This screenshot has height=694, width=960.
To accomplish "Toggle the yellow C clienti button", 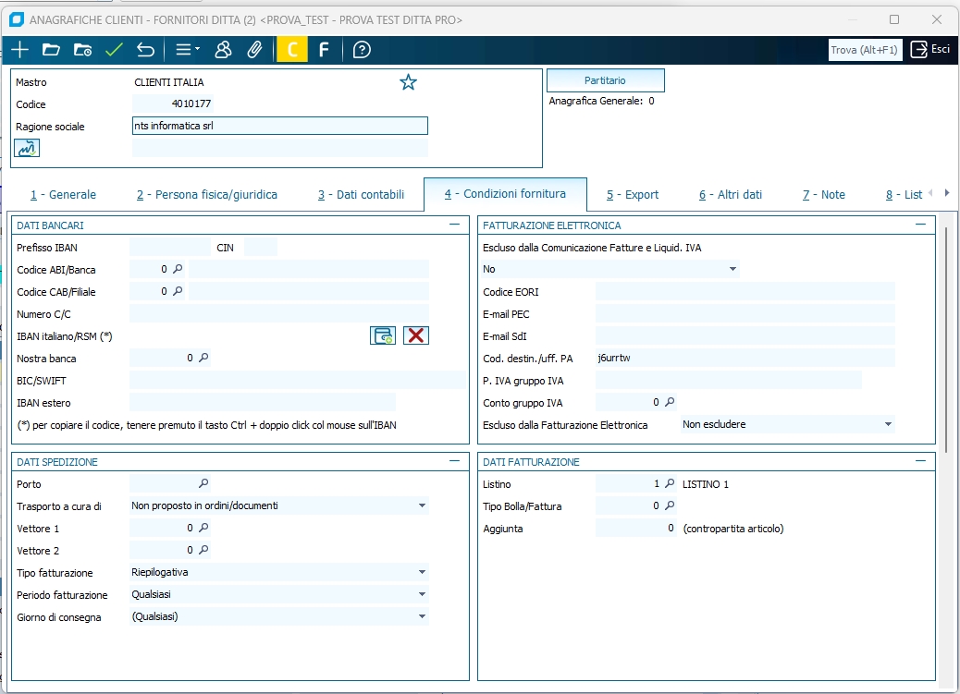I will click(x=292, y=50).
